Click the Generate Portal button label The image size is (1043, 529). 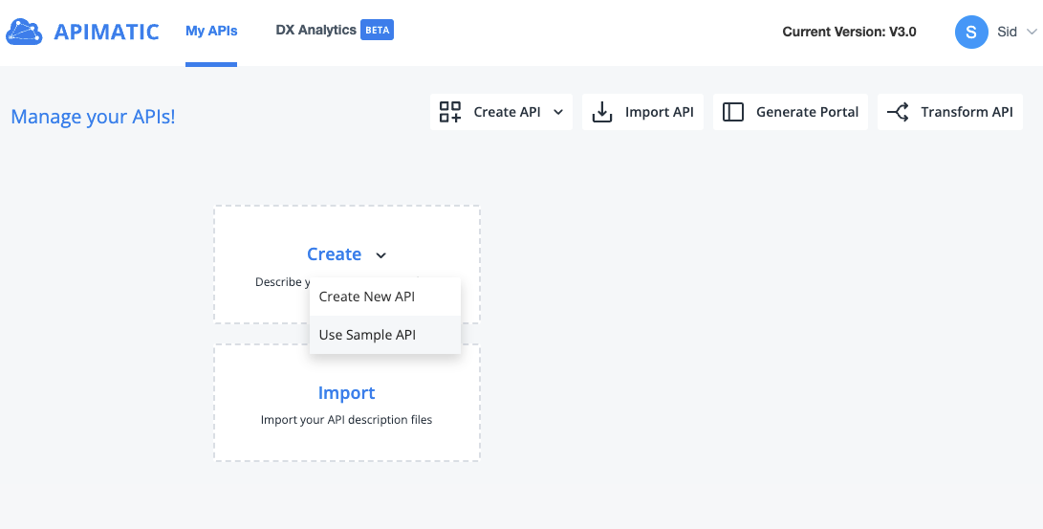click(x=808, y=112)
